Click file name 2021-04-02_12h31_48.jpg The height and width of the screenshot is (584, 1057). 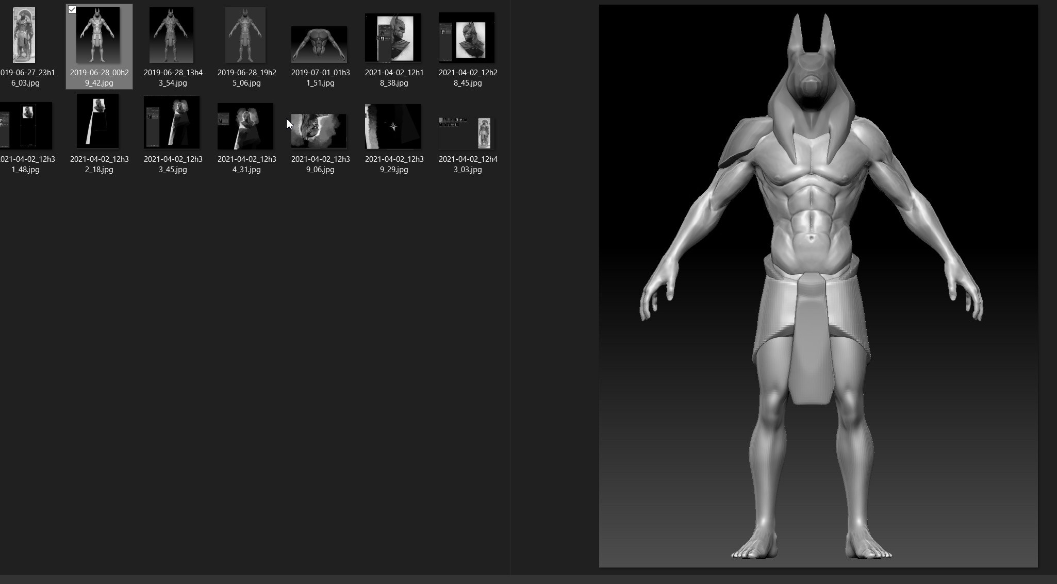[27, 164]
